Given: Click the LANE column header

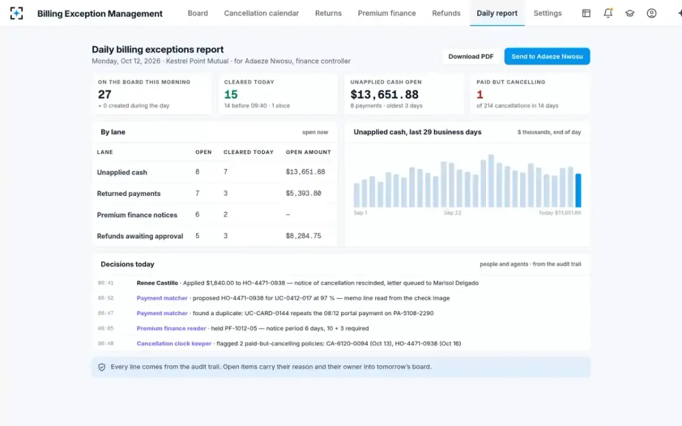Looking at the screenshot, I should 105,152.
